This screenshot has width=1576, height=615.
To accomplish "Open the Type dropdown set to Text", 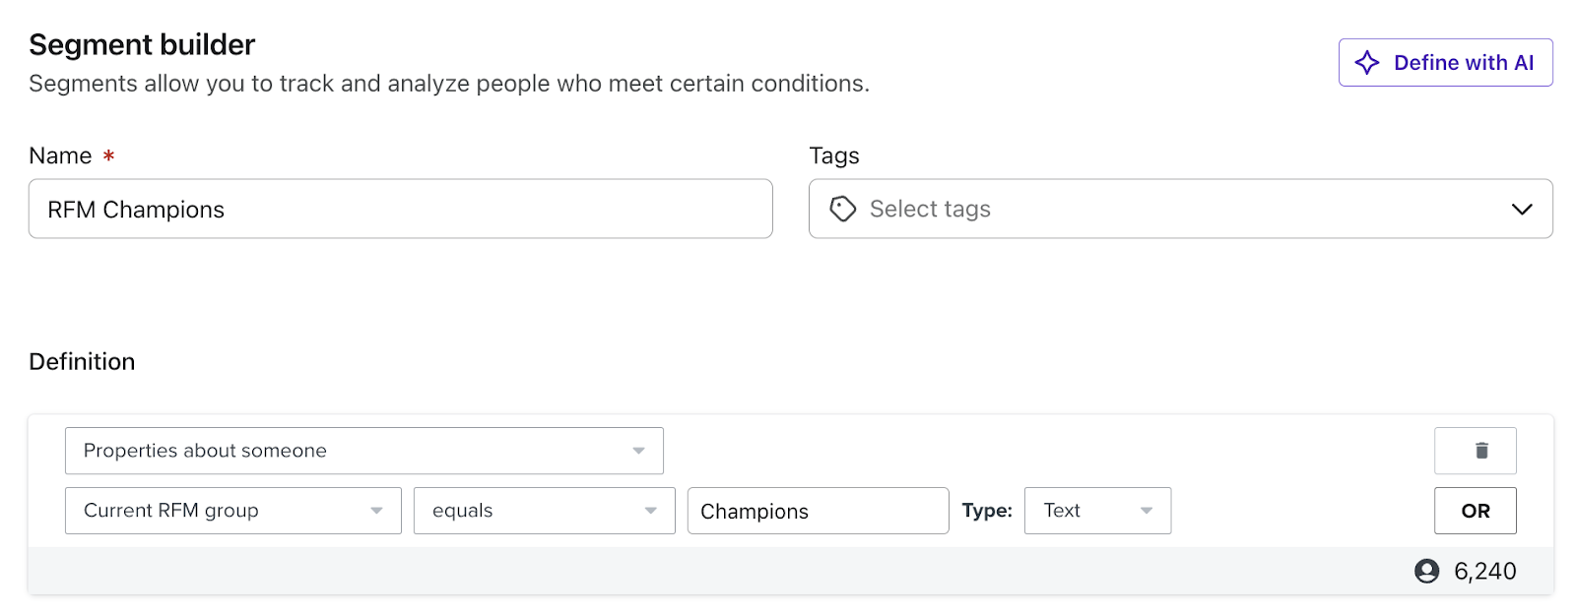I will pos(1097,511).
